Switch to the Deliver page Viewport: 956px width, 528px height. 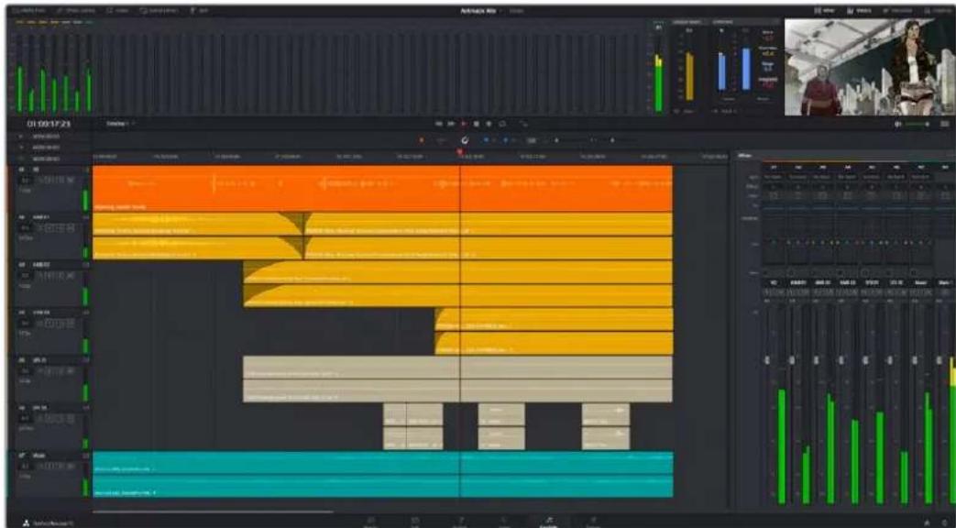pyautogui.click(x=593, y=522)
